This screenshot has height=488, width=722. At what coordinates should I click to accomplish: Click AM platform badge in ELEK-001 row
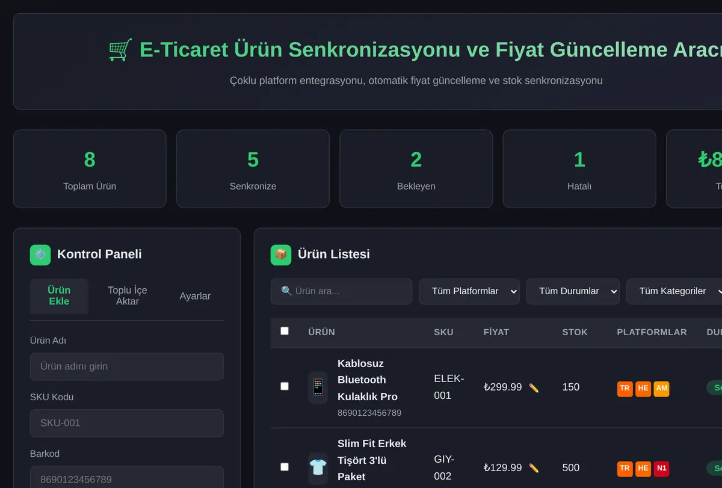tap(661, 388)
